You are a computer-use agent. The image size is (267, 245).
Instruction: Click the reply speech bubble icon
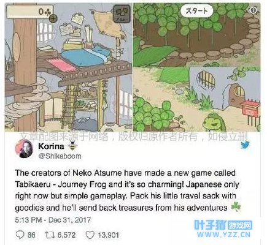tap(20, 235)
